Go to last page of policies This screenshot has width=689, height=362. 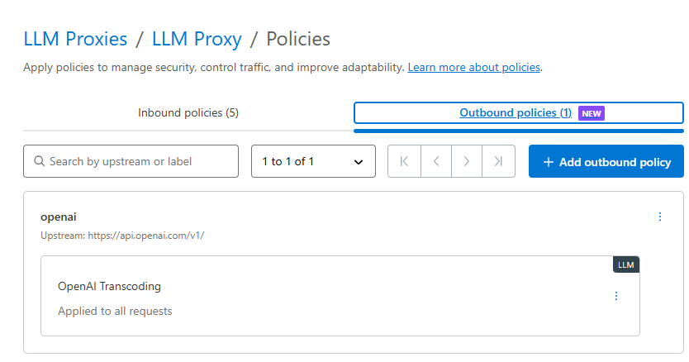(x=498, y=161)
